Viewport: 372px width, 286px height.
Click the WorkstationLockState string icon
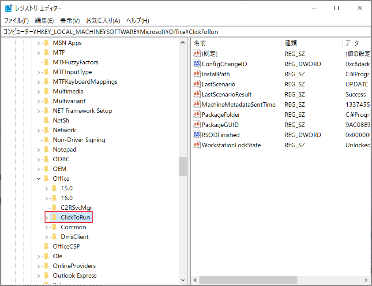pyautogui.click(x=197, y=145)
